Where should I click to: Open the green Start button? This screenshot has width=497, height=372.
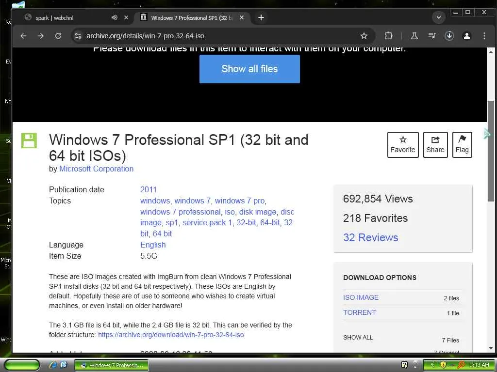coord(21,365)
